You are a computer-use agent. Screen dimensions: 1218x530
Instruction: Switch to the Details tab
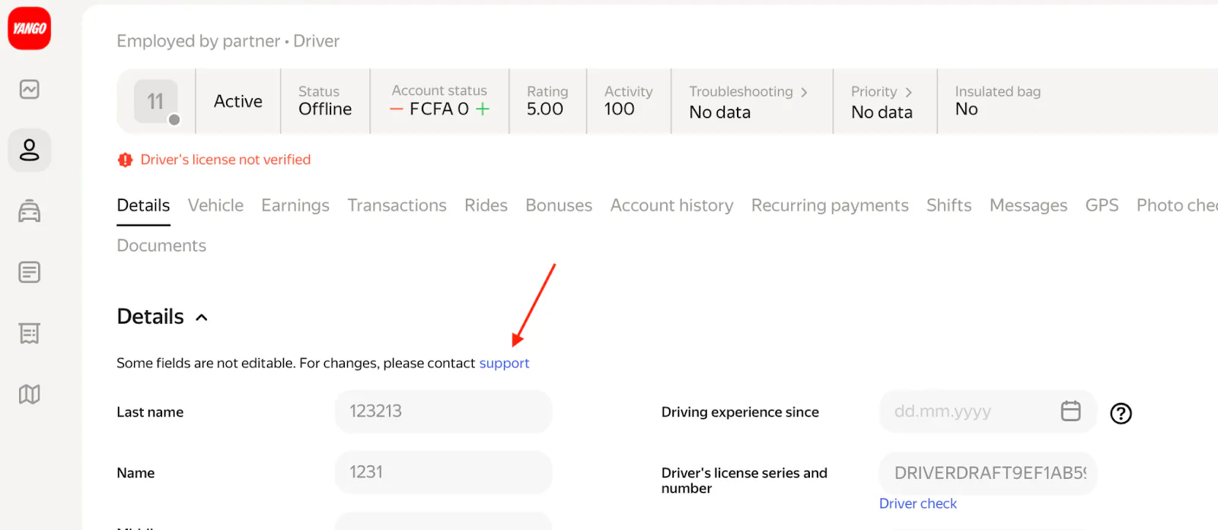[x=143, y=205]
